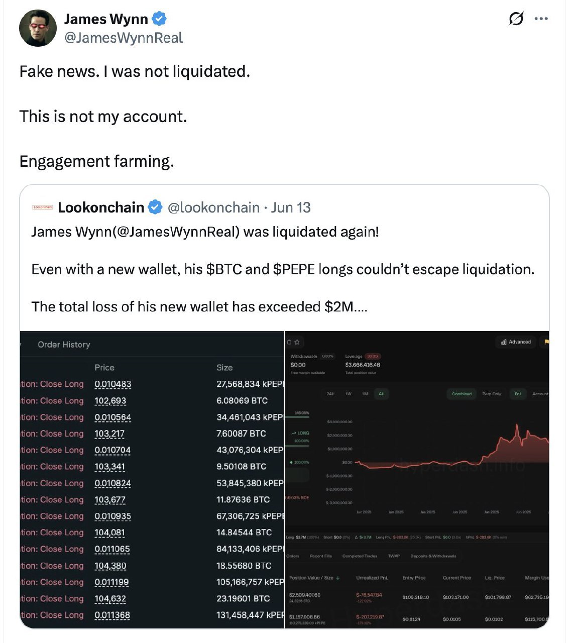Open the PnL chart screenshot image
This screenshot has height=643, width=569.
[417, 479]
